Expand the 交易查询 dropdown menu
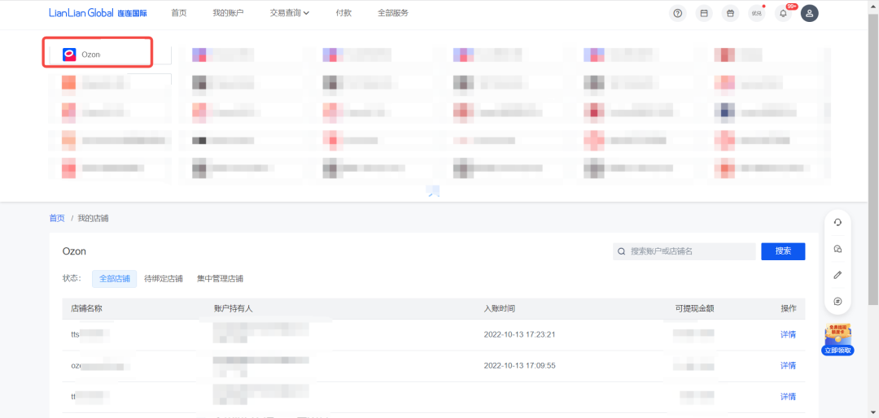 [x=290, y=13]
